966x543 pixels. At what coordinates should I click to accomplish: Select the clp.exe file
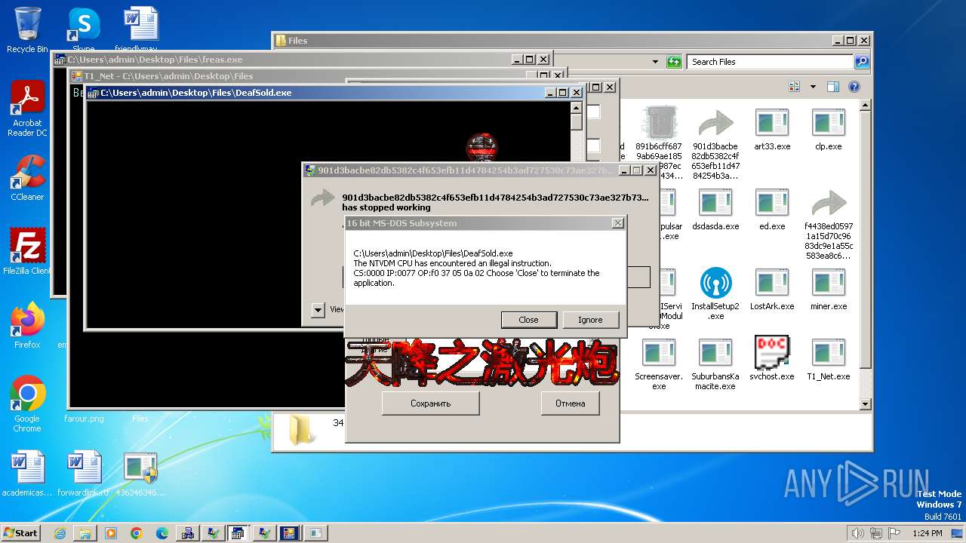click(x=828, y=129)
